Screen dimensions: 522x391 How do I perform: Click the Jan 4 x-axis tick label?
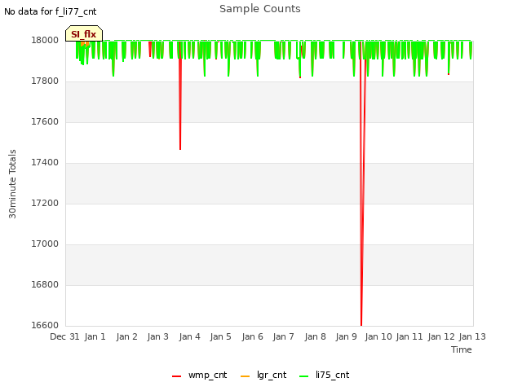point(189,336)
